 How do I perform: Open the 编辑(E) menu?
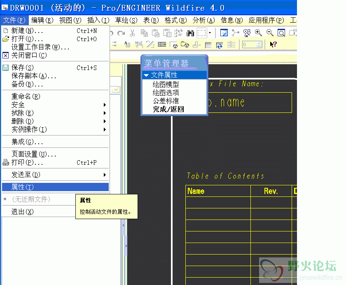[42, 20]
